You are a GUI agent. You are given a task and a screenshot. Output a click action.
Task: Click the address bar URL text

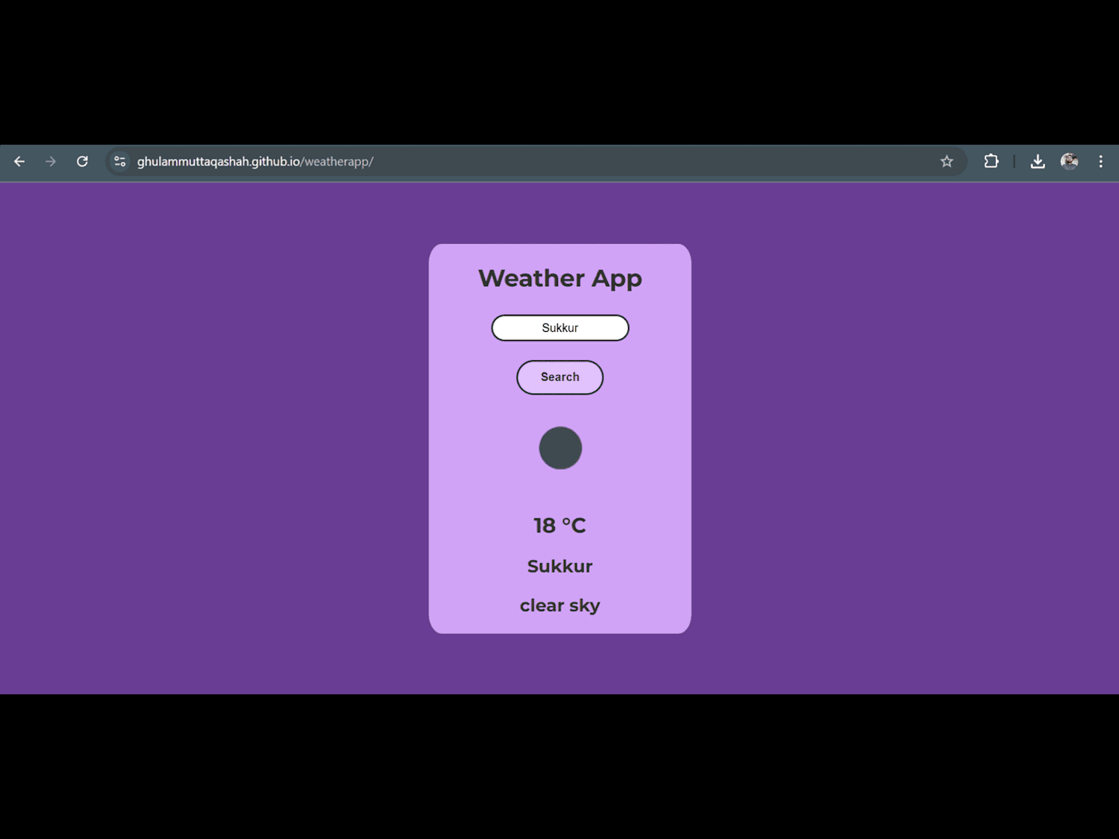pos(255,161)
